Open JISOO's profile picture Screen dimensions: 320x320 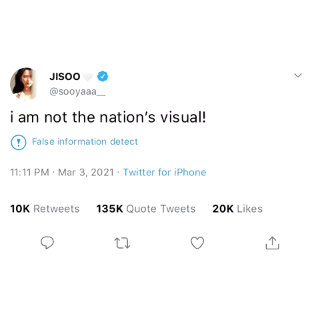click(23, 83)
